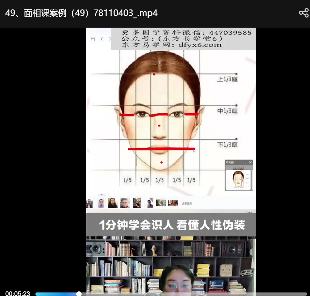Viewport: 310px width, 296px height.
Task: Select the first thumbnail in the image strip
Action: 90,203
